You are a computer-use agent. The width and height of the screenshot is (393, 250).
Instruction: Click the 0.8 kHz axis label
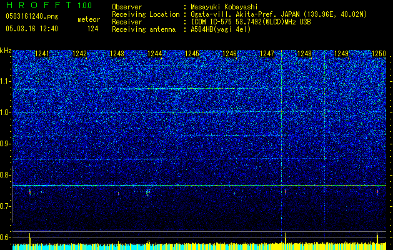tap(5, 175)
